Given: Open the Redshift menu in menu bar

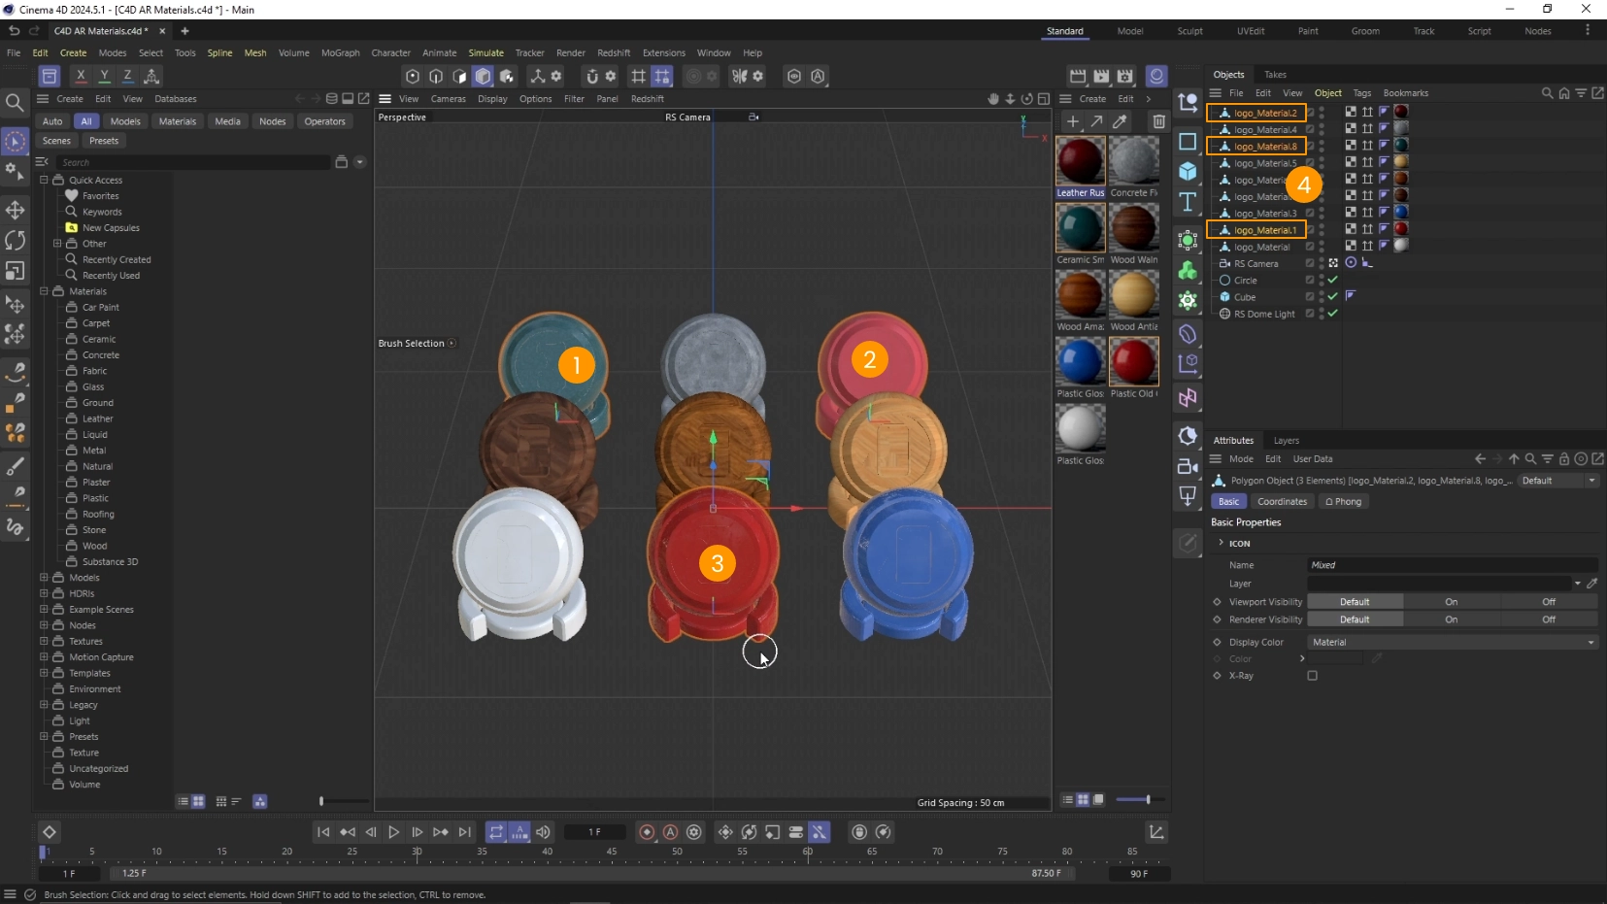Looking at the screenshot, I should pos(614,52).
